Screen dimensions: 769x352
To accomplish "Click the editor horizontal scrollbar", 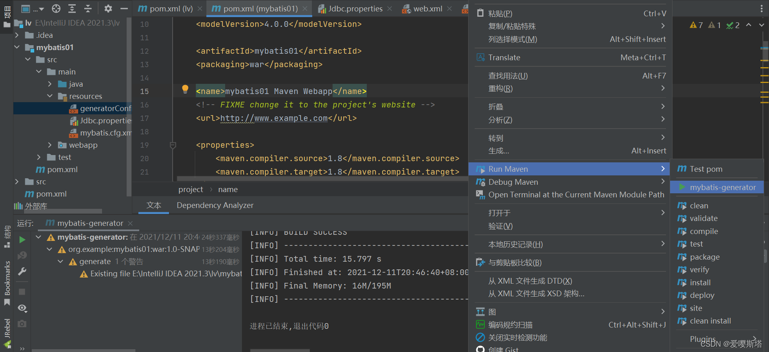I will coord(322,178).
